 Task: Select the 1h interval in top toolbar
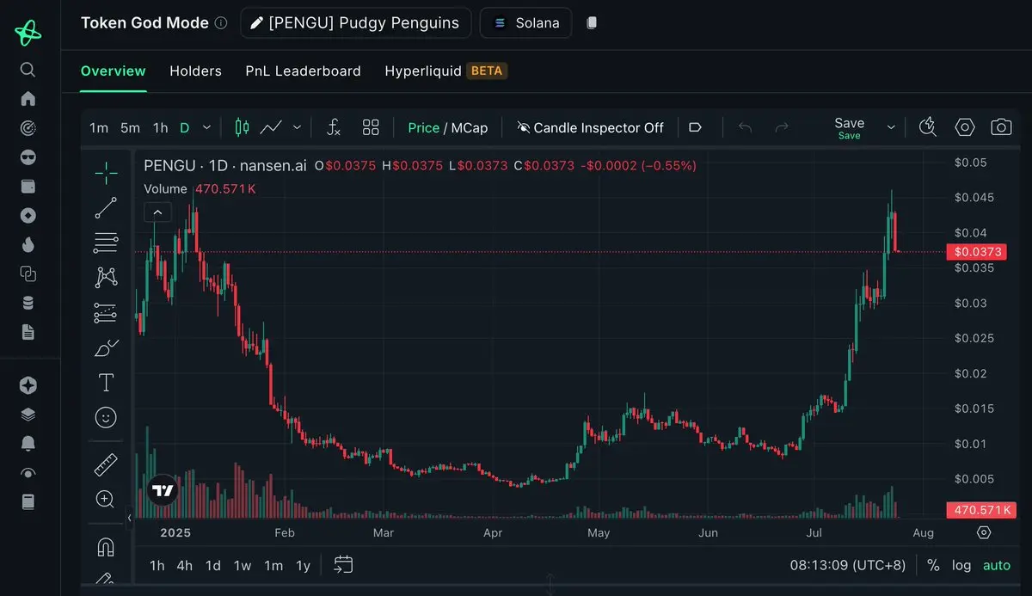click(160, 127)
